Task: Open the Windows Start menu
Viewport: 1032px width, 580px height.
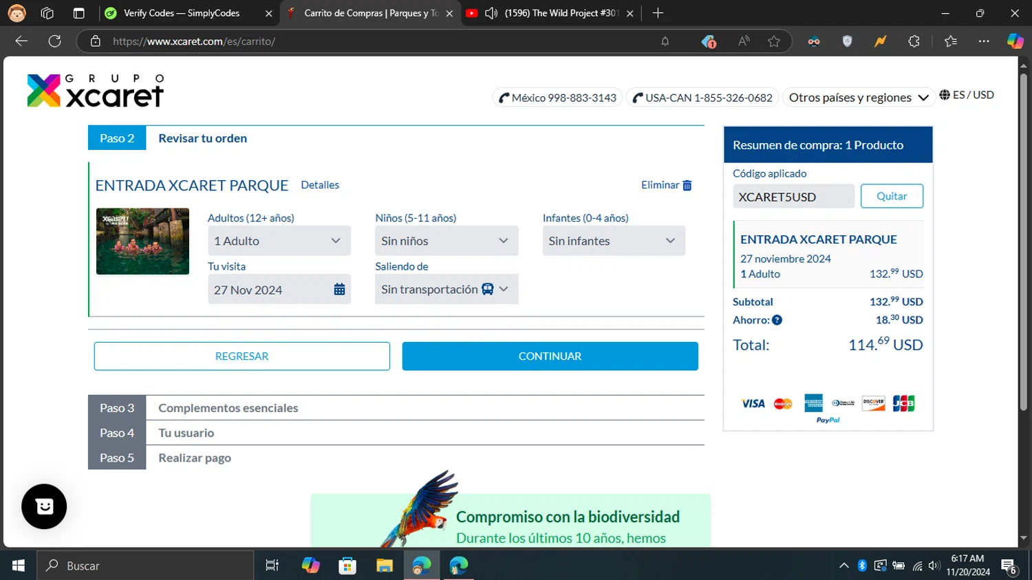Action: (x=19, y=566)
